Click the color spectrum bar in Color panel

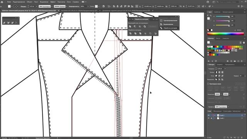(225, 34)
